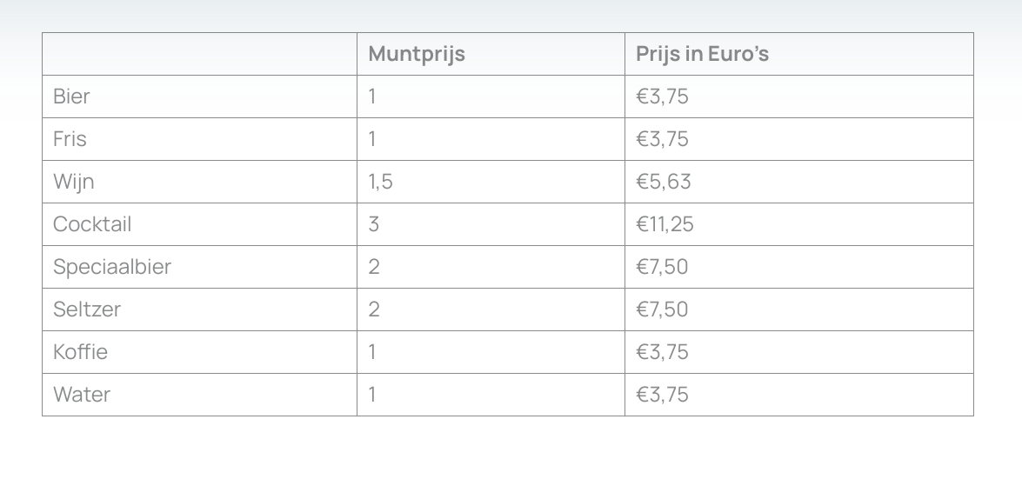Click Seltzer's €7,50 price cell

(662, 309)
